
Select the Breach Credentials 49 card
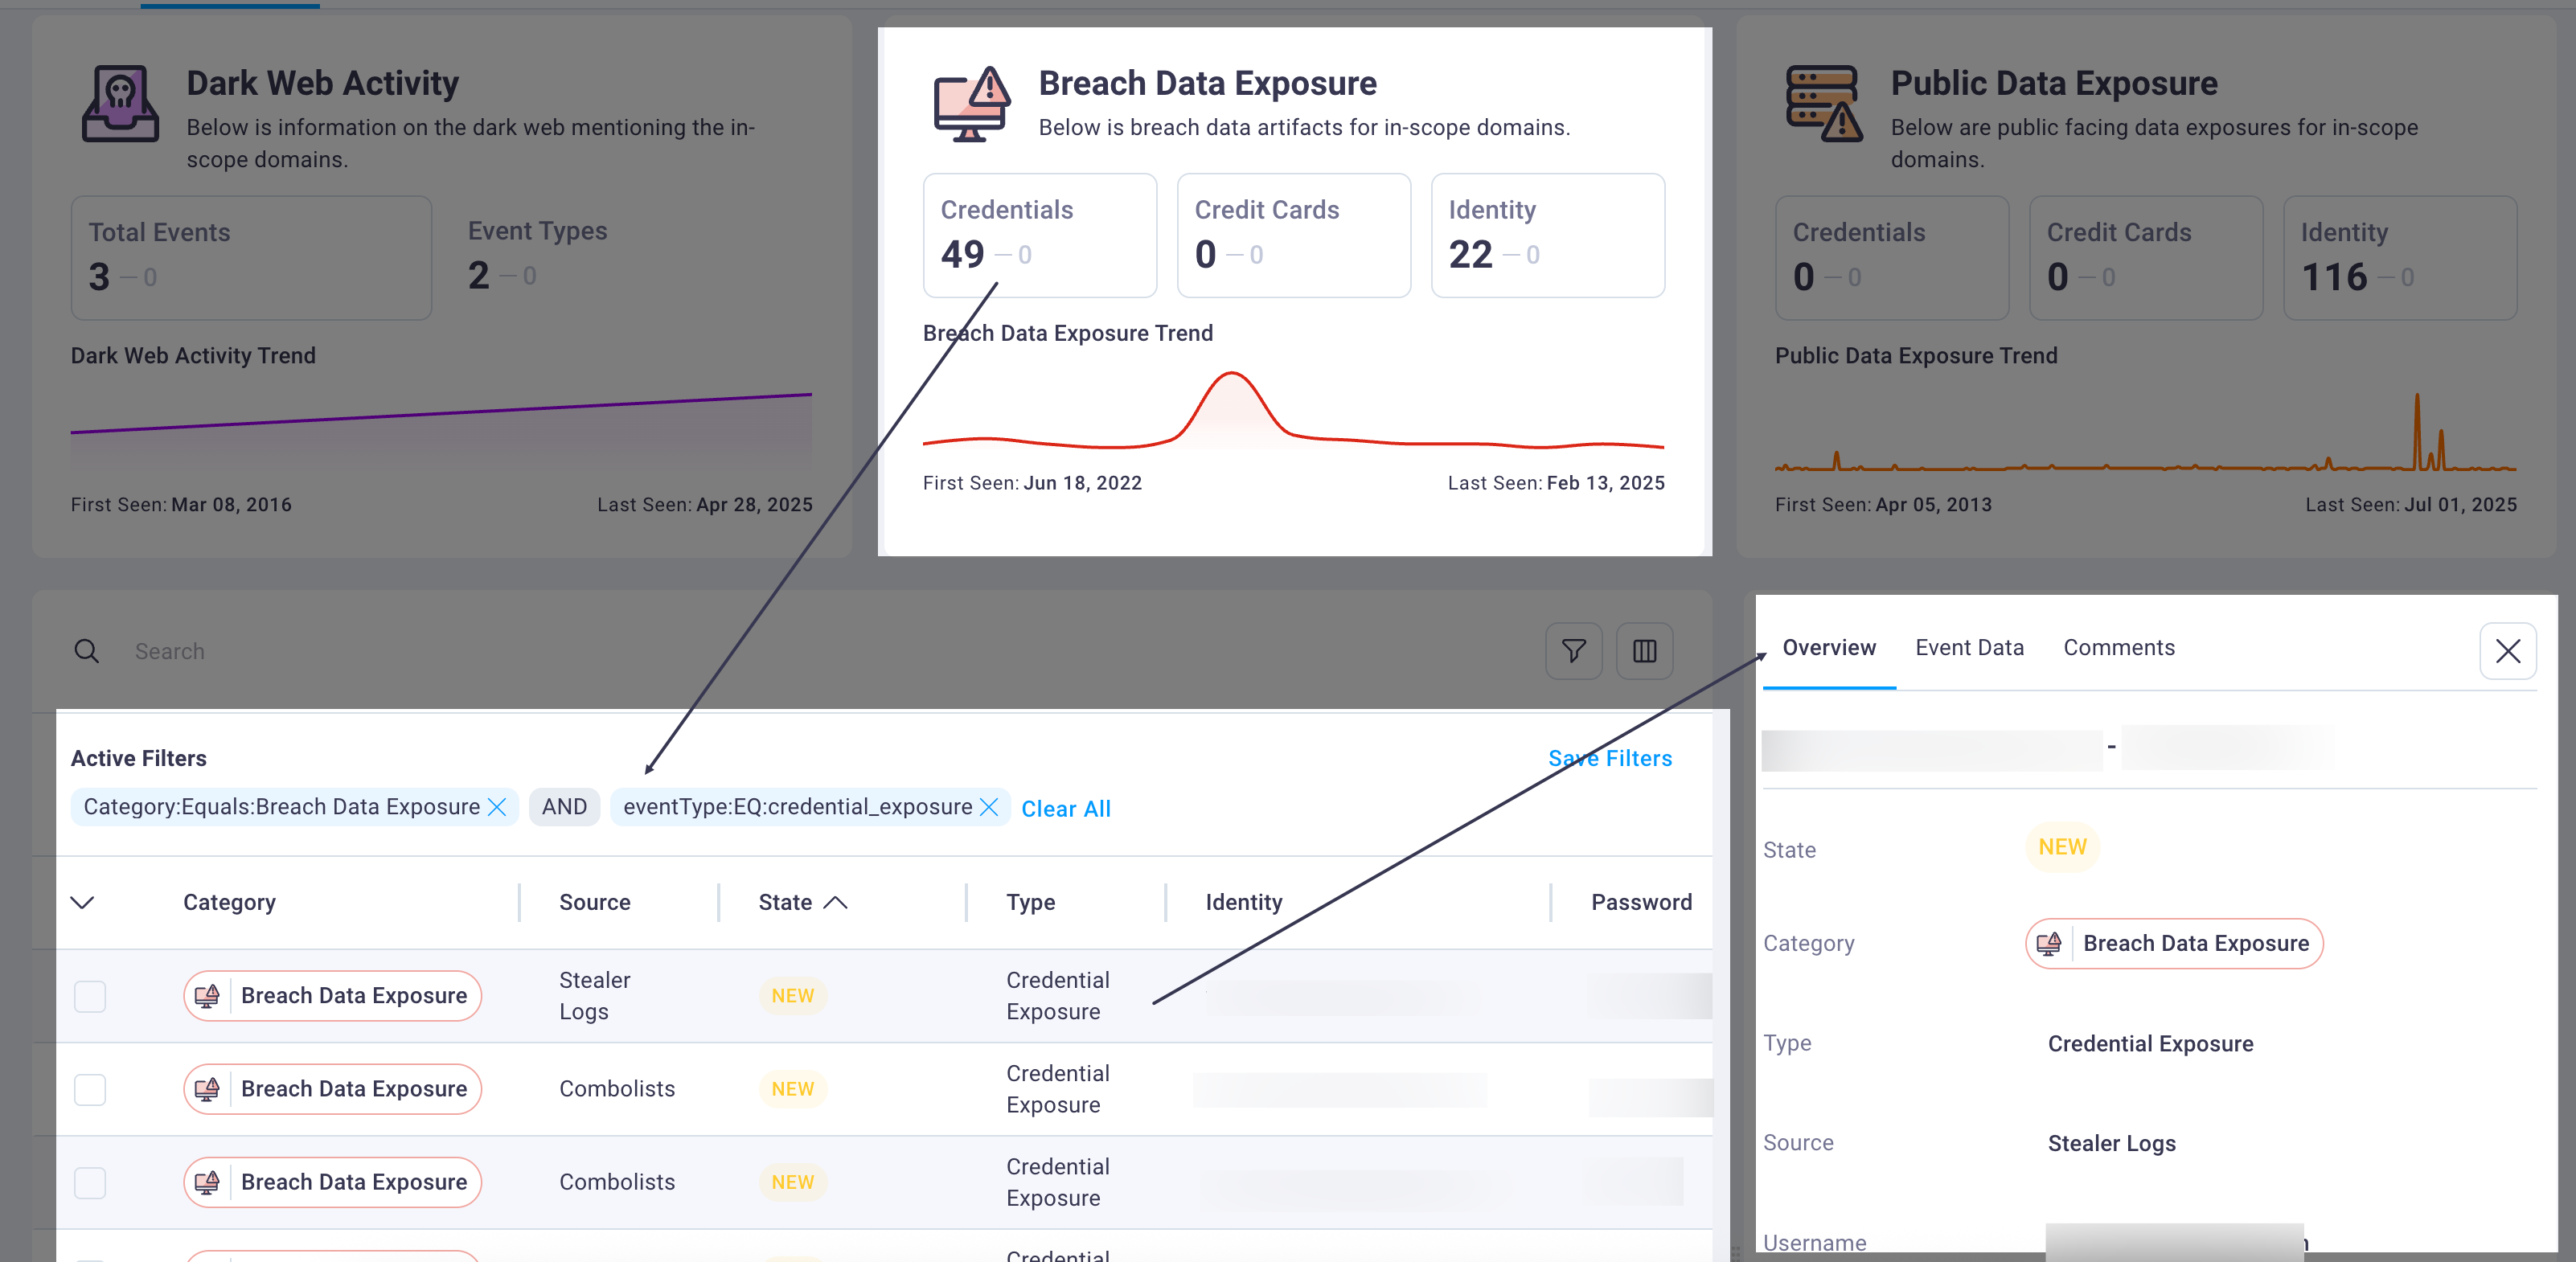1040,235
